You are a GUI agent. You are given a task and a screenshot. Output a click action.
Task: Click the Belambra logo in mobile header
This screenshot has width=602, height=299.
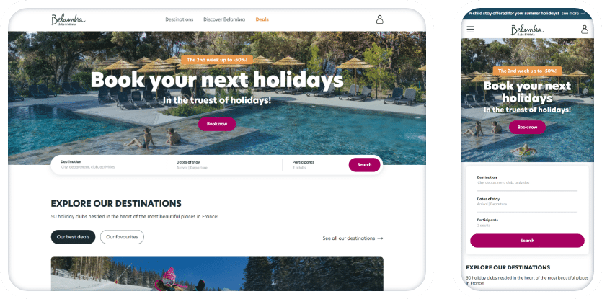point(527,30)
